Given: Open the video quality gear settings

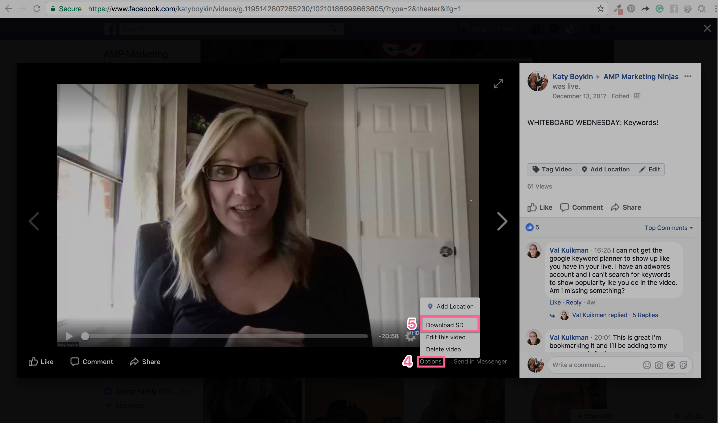Looking at the screenshot, I should tap(410, 337).
